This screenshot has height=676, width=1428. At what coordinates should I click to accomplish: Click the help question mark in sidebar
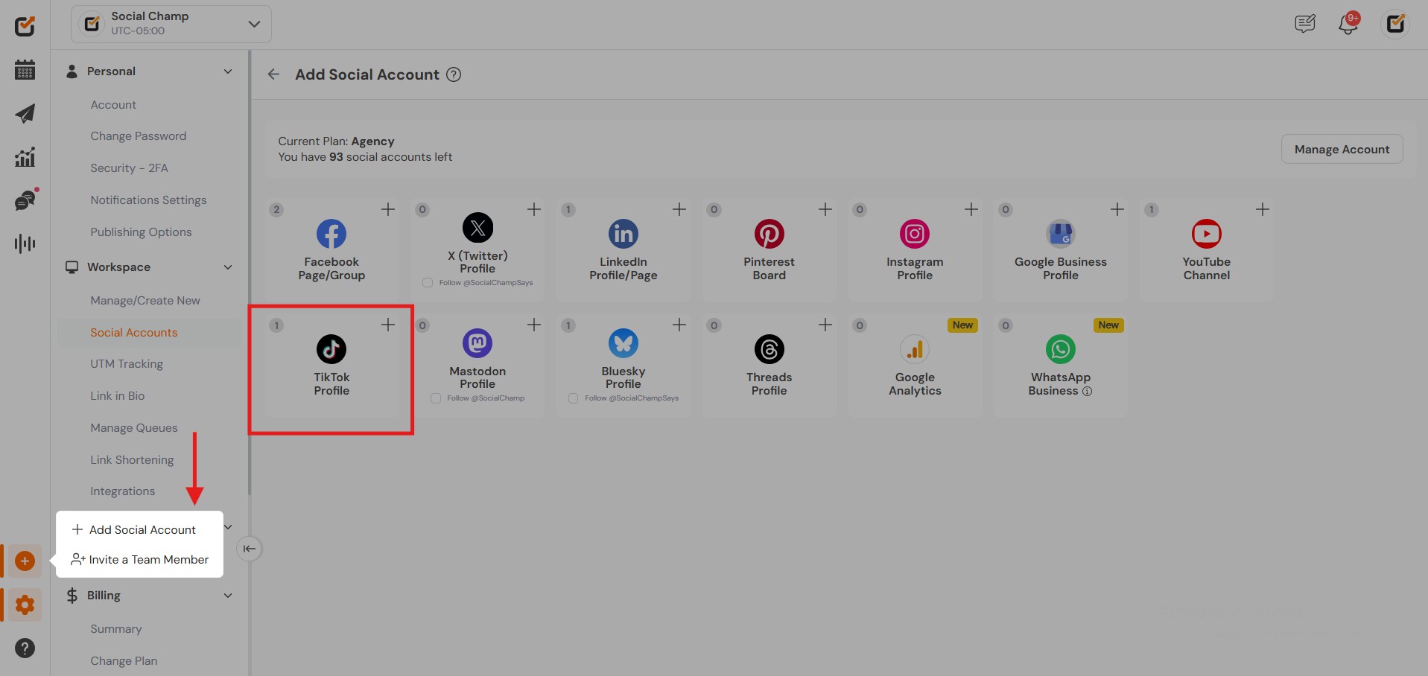(25, 648)
